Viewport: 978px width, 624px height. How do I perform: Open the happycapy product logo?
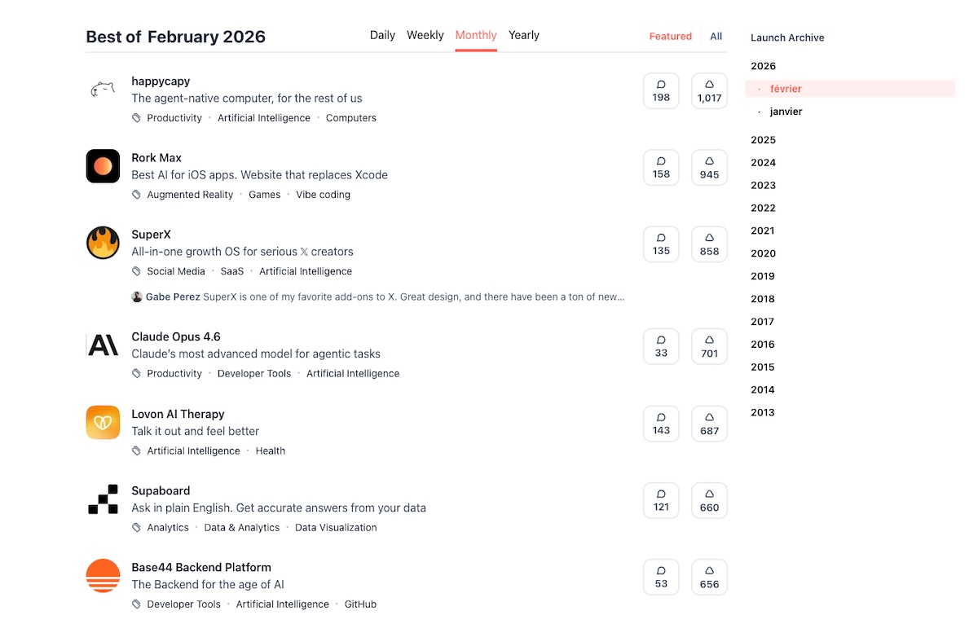coord(103,90)
